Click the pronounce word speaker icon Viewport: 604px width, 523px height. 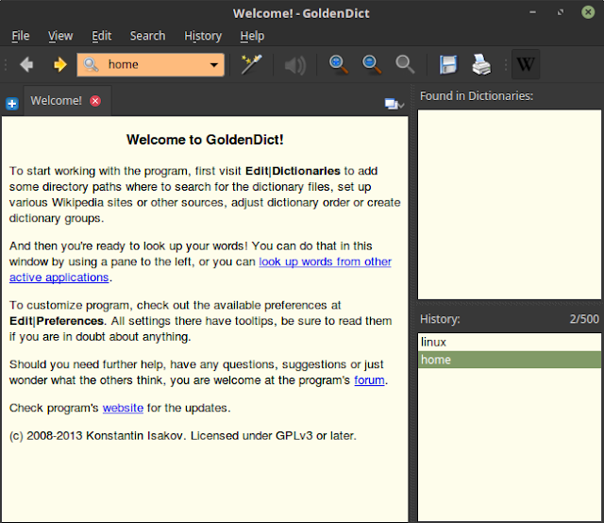295,65
